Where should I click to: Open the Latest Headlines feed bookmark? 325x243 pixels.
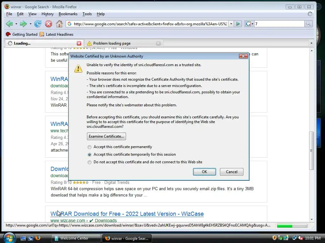pyautogui.click(x=56, y=34)
